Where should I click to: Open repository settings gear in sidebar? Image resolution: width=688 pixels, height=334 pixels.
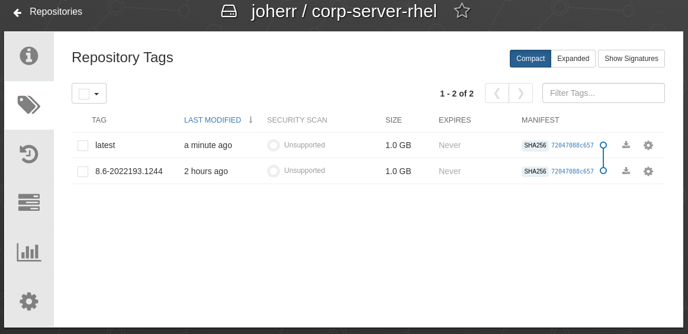pos(29,301)
